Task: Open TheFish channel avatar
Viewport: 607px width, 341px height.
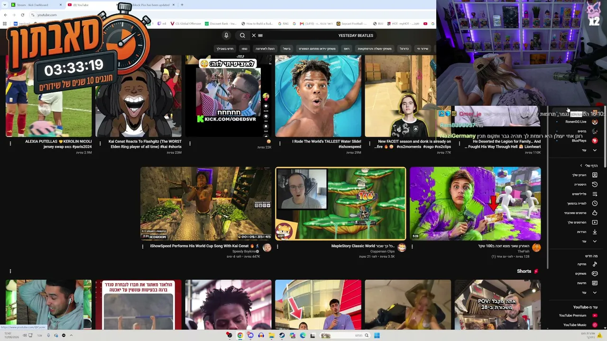Action: 536,248
